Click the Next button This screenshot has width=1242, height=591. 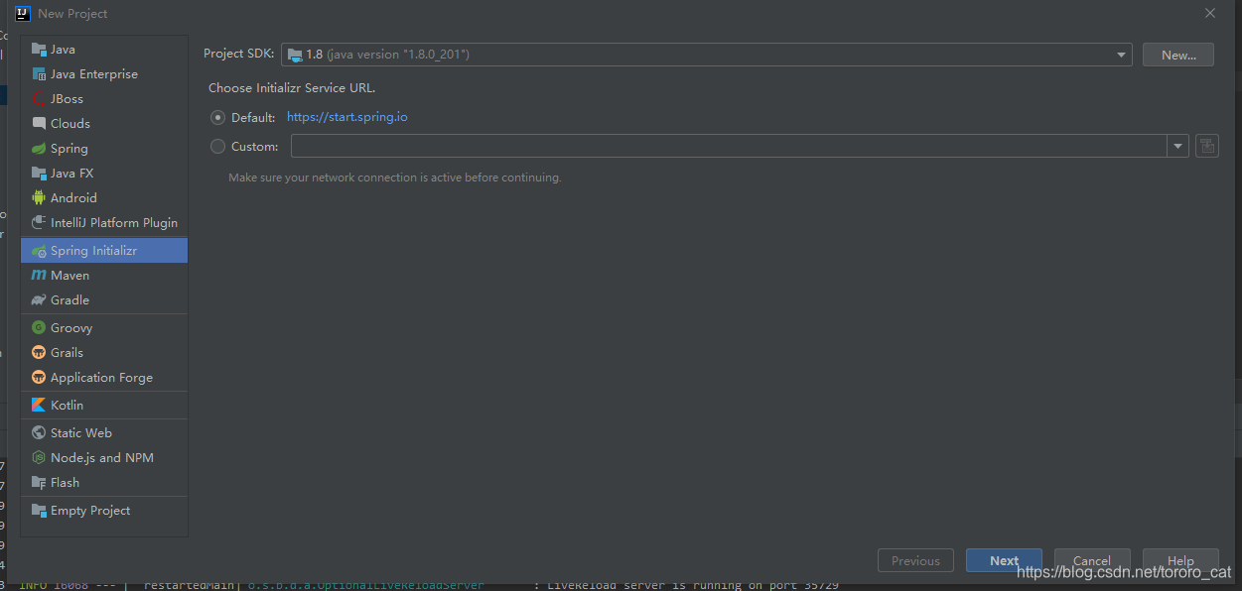coord(1004,560)
